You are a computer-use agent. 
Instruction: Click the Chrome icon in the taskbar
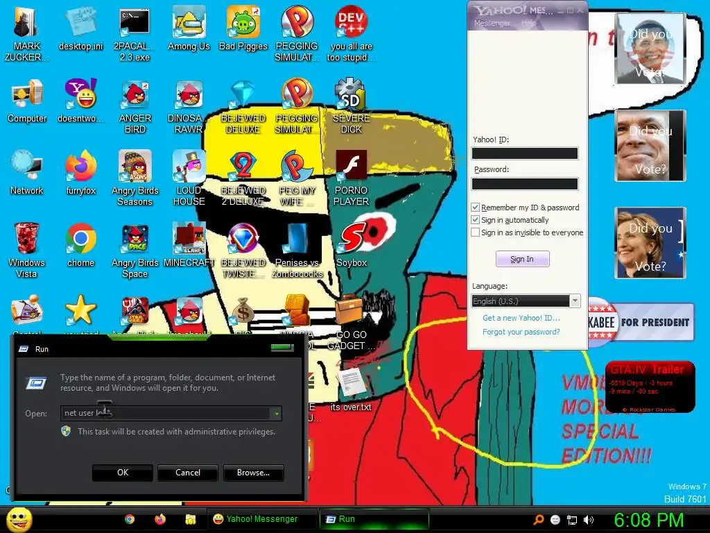pyautogui.click(x=130, y=519)
